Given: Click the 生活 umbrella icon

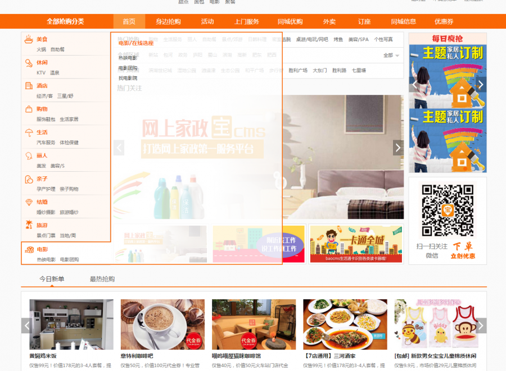Looking at the screenshot, I should tap(29, 132).
